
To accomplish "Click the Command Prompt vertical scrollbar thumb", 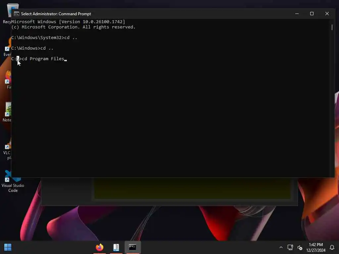I will pyautogui.click(x=332, y=27).
